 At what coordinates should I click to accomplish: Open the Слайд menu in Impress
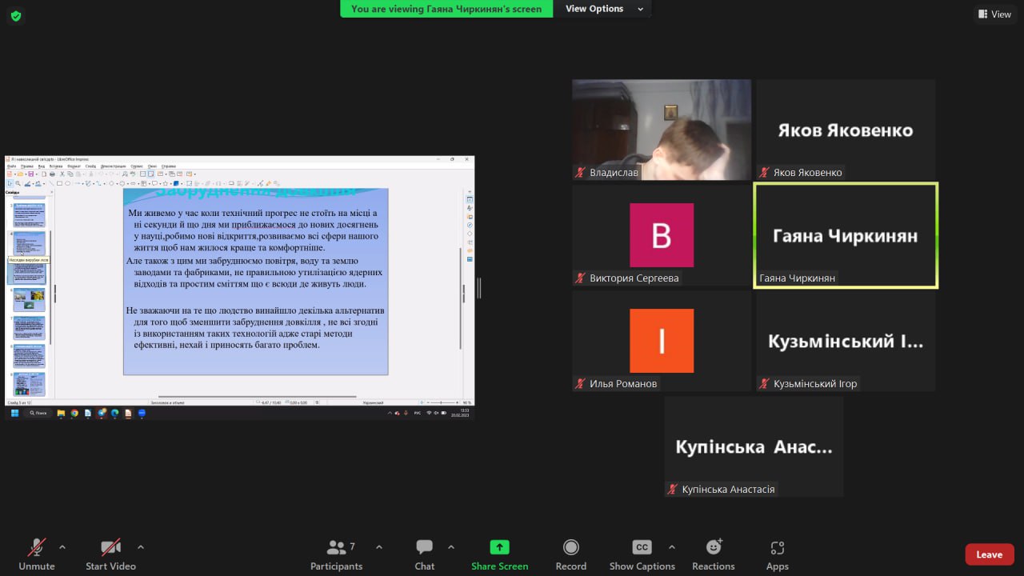(x=90, y=166)
